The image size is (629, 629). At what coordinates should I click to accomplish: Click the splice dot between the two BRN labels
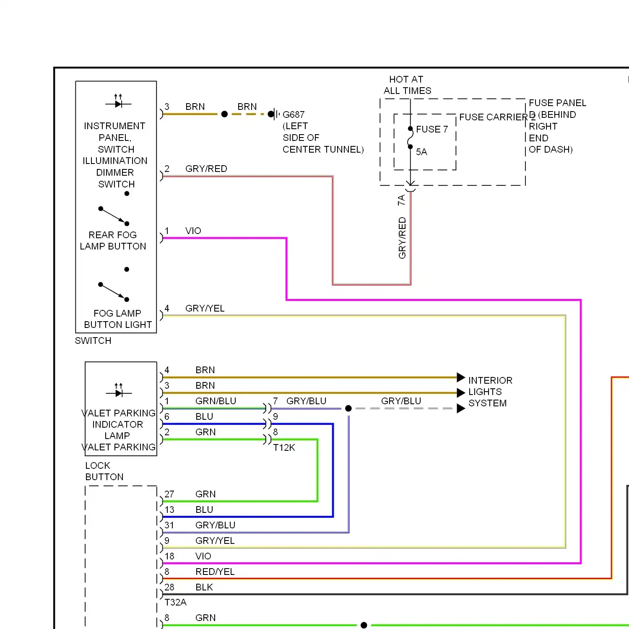(x=224, y=114)
